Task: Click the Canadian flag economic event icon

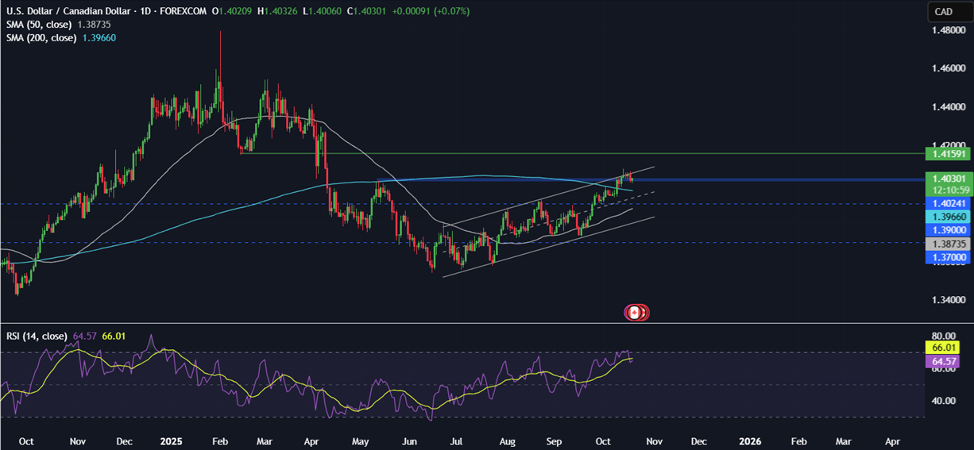Action: click(x=634, y=313)
